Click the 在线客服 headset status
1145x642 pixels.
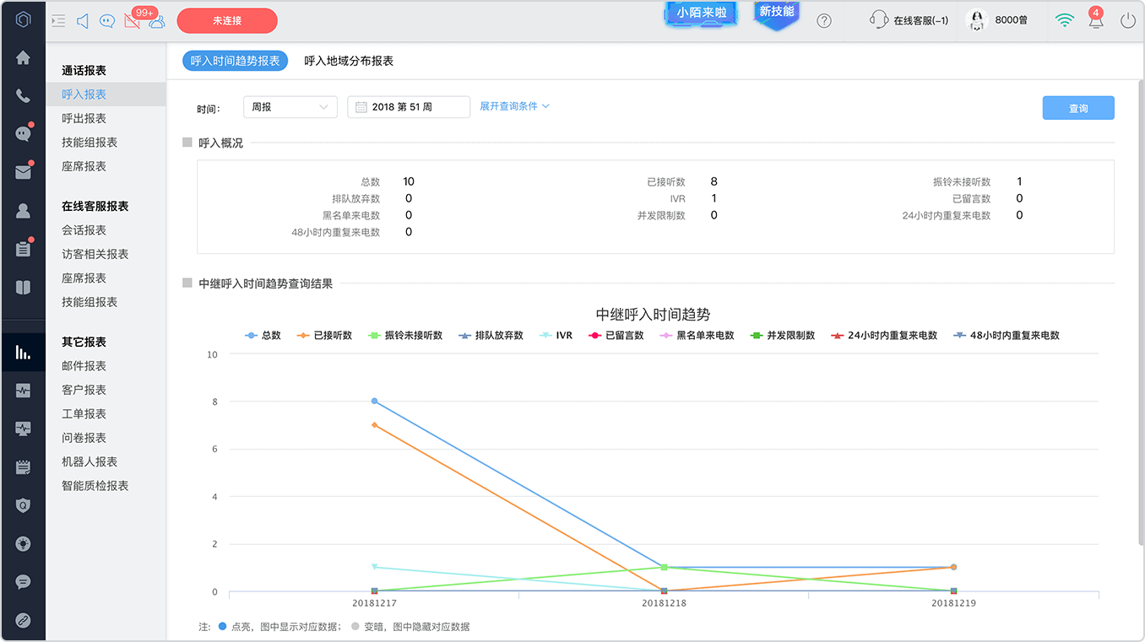click(909, 20)
